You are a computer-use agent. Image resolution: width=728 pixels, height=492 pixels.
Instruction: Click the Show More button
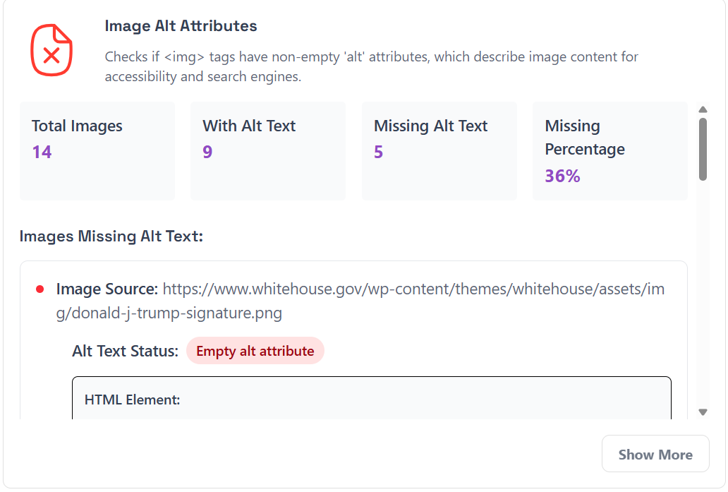pos(655,454)
